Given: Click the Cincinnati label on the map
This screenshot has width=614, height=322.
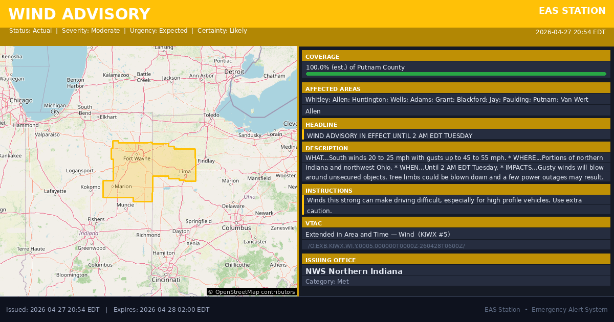Looking at the screenshot, I should (165, 280).
